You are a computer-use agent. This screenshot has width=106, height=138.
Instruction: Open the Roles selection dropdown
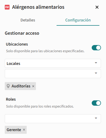coord(53,119)
